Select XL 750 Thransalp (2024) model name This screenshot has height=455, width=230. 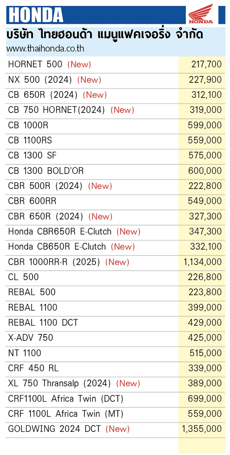tap(59, 383)
